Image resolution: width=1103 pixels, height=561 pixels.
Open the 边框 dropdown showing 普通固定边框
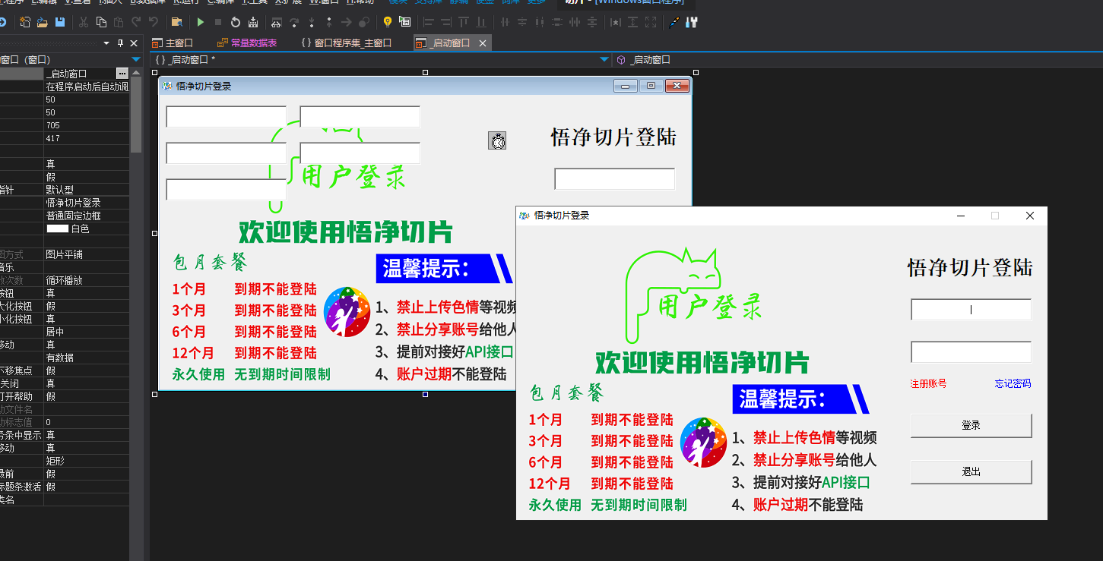[x=84, y=216]
